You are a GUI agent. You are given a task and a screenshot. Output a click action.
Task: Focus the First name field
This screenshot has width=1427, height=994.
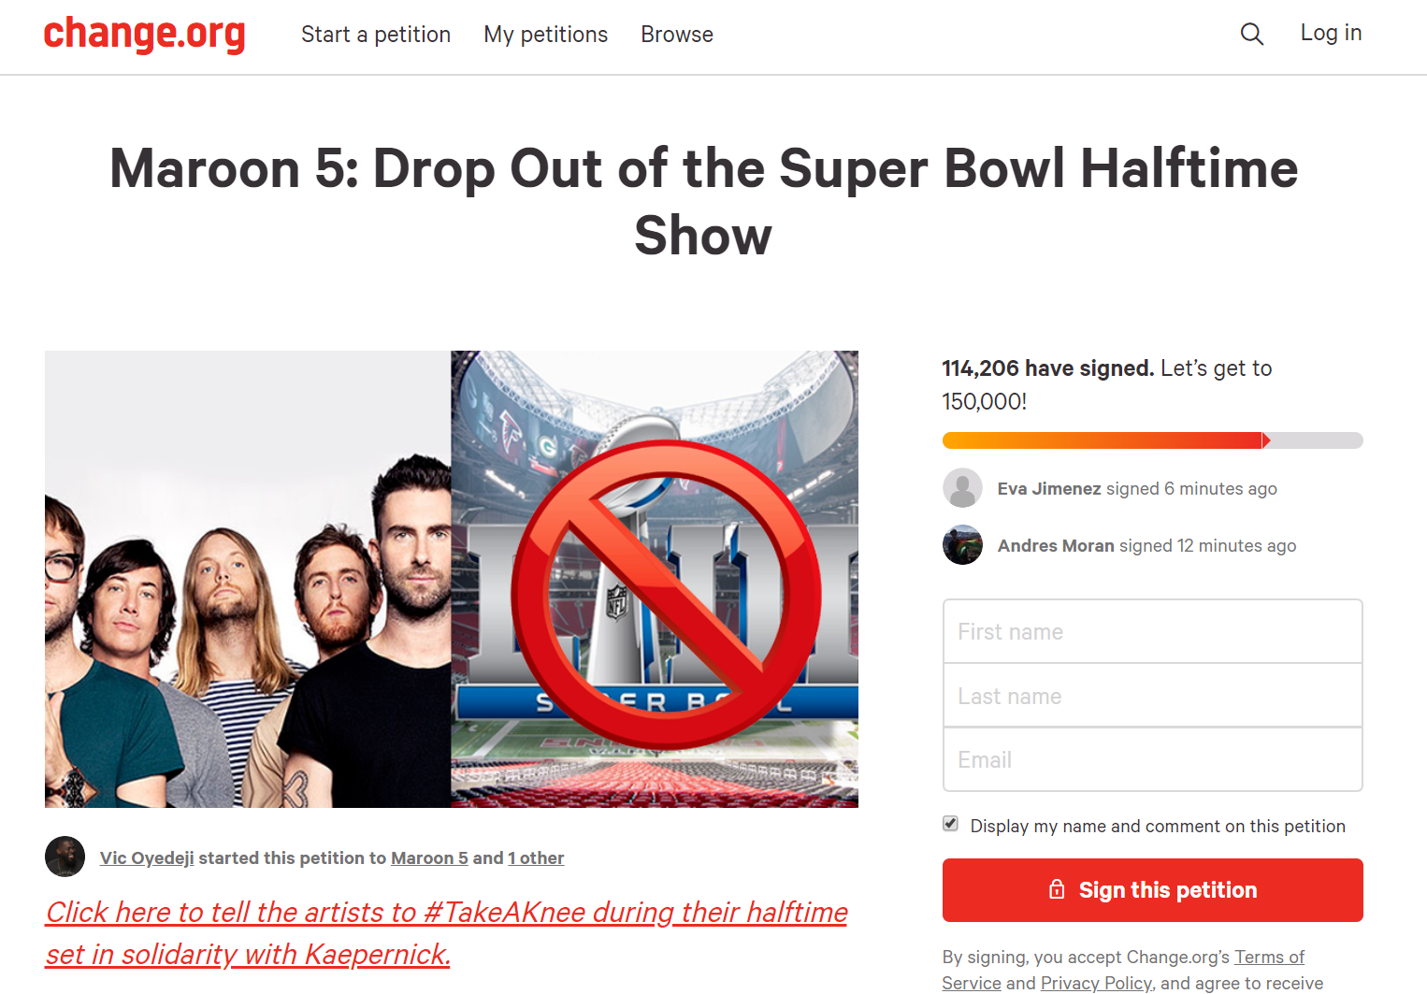tap(1152, 631)
